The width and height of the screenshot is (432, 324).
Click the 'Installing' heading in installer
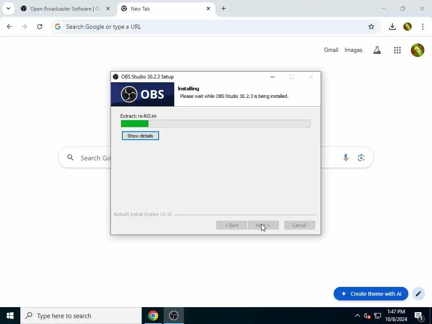pyautogui.click(x=189, y=89)
